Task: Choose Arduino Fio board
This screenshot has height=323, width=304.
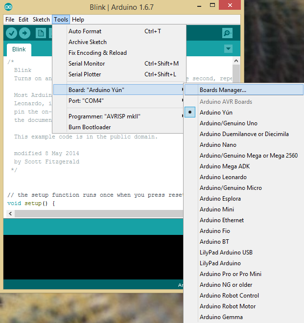Action: tap(244, 231)
